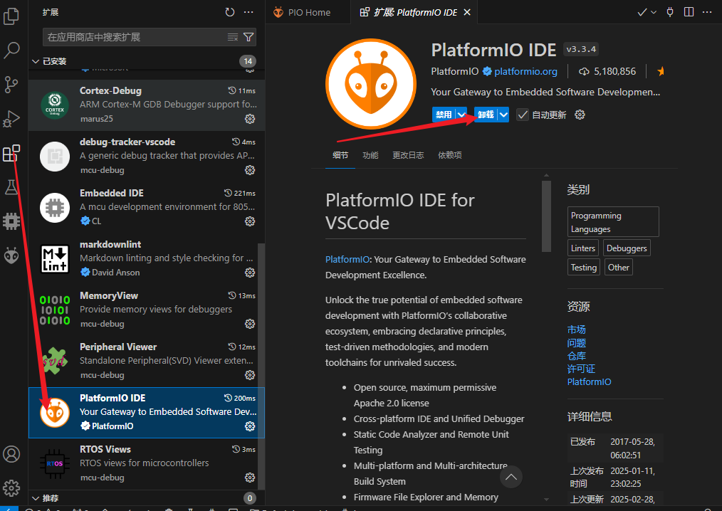Select the Other category tag
This screenshot has width=722, height=511.
[618, 268]
